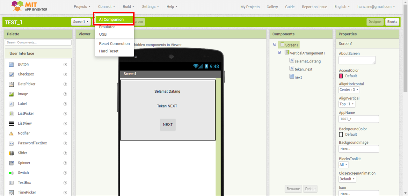Click the DatePicker component icon
408x196 pixels.
coord(11,84)
